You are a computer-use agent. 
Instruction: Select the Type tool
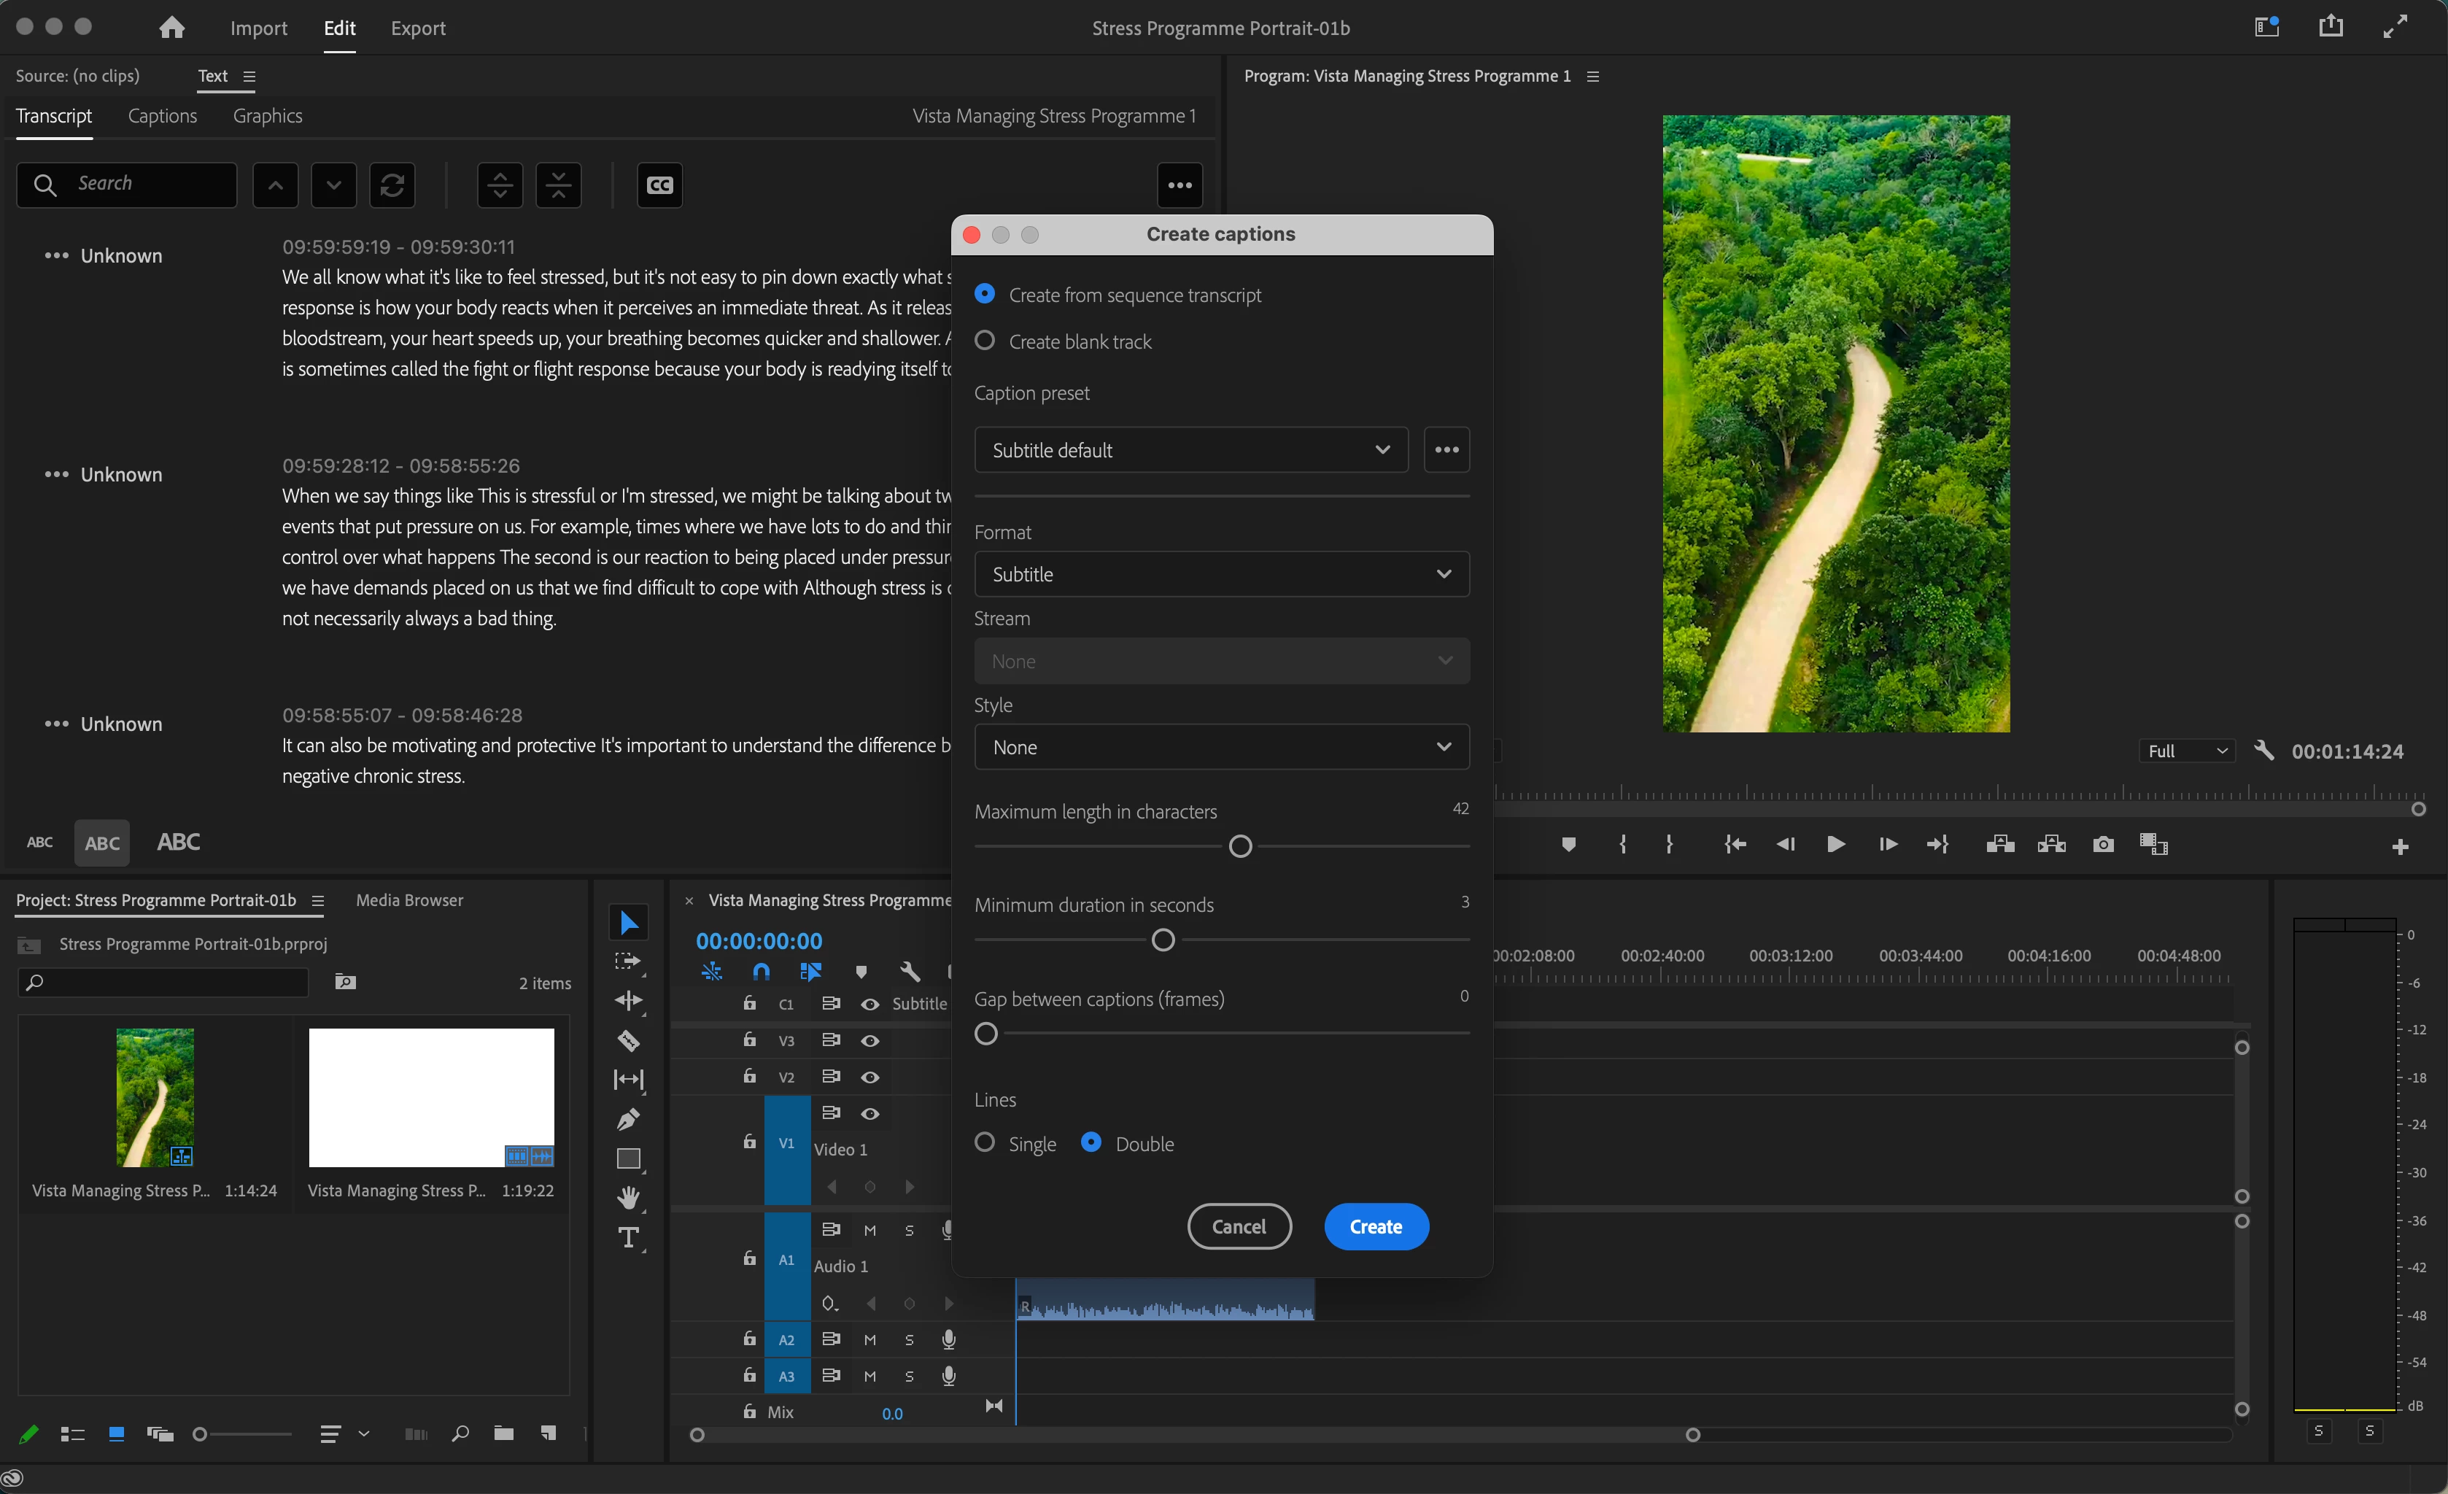click(x=628, y=1238)
